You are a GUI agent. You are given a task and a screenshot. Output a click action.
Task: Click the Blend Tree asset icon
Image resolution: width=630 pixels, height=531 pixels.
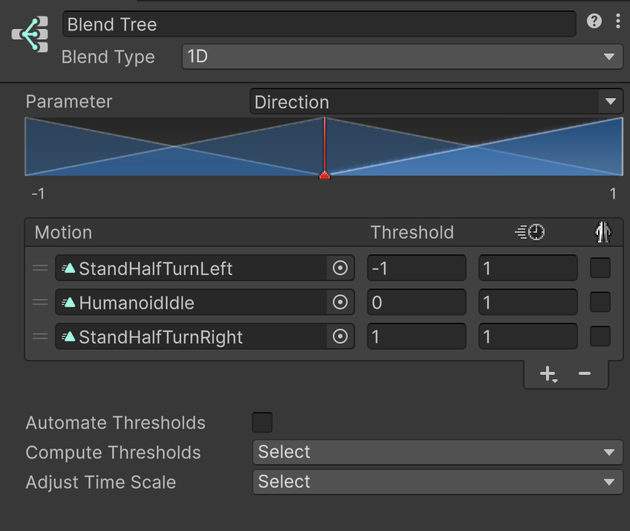pyautogui.click(x=30, y=34)
